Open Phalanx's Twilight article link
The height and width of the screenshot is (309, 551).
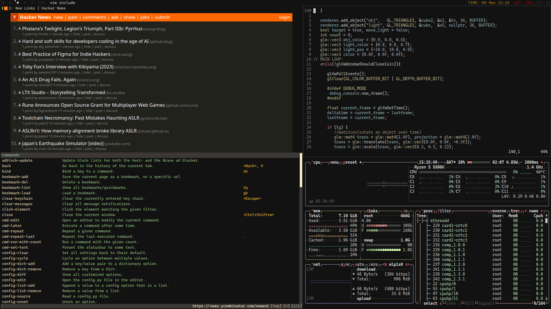click(x=82, y=29)
